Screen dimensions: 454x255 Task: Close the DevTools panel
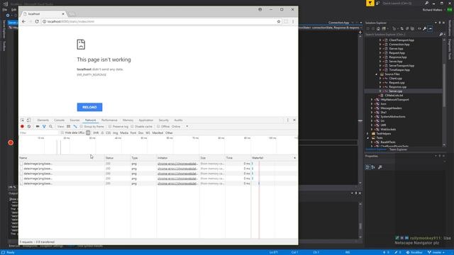pyautogui.click(x=294, y=120)
